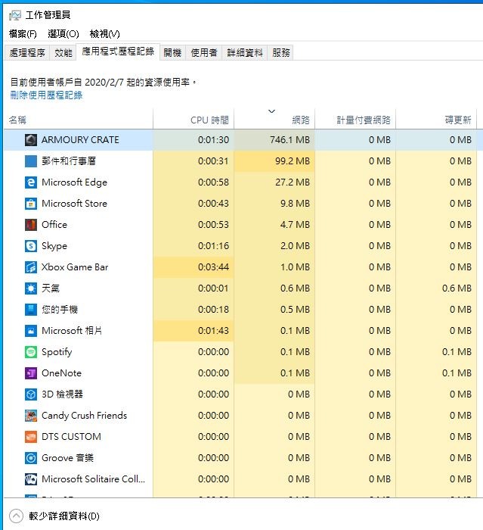Switch to the 詳細資料 tab

[x=245, y=53]
